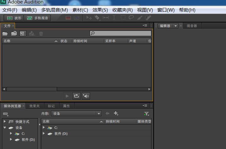Select the 编辑器 tab

pos(165,26)
